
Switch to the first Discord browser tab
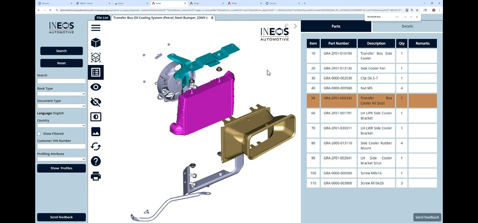point(55,3)
